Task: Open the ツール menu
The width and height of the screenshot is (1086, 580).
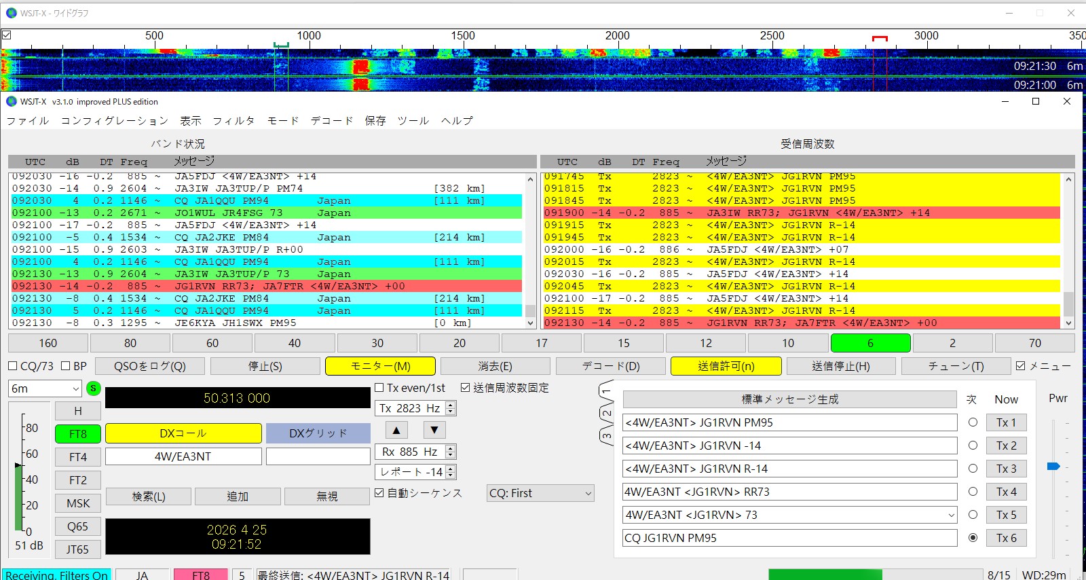Action: click(x=413, y=120)
